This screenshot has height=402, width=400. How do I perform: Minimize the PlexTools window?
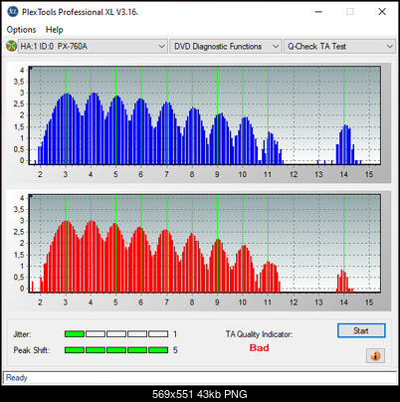(318, 12)
